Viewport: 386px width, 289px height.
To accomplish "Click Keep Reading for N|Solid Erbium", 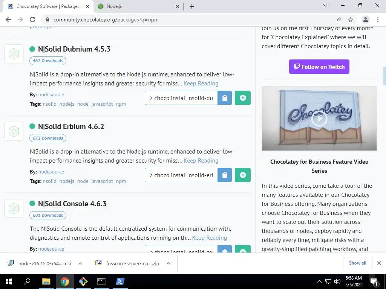I will click(201, 161).
